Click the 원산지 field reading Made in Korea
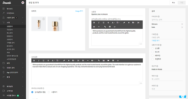Screen dimensions: 188x99 coord(167,69)
